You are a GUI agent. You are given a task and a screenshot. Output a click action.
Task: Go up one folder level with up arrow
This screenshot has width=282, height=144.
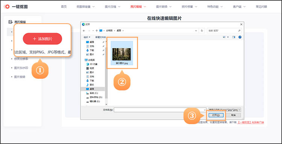pos(97,31)
